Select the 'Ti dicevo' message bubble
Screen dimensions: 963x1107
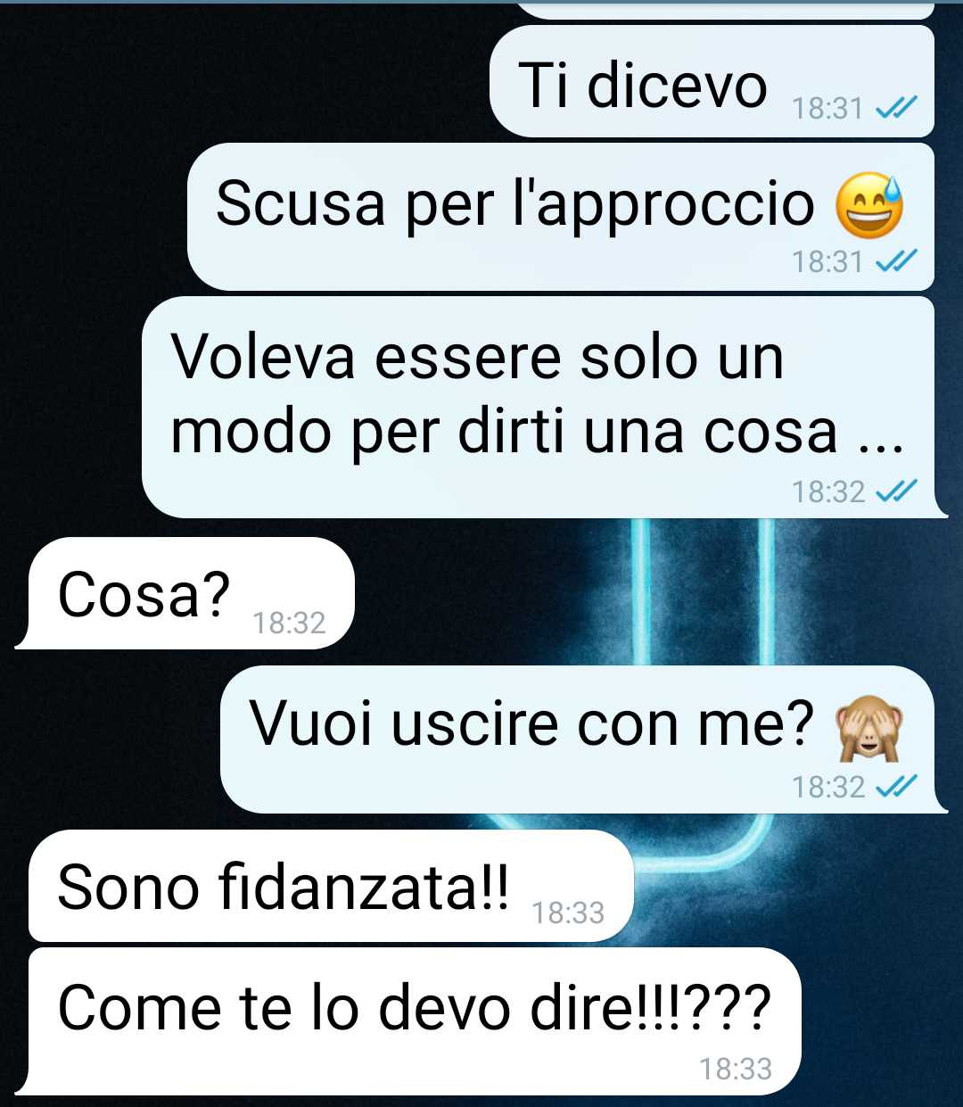712,81
